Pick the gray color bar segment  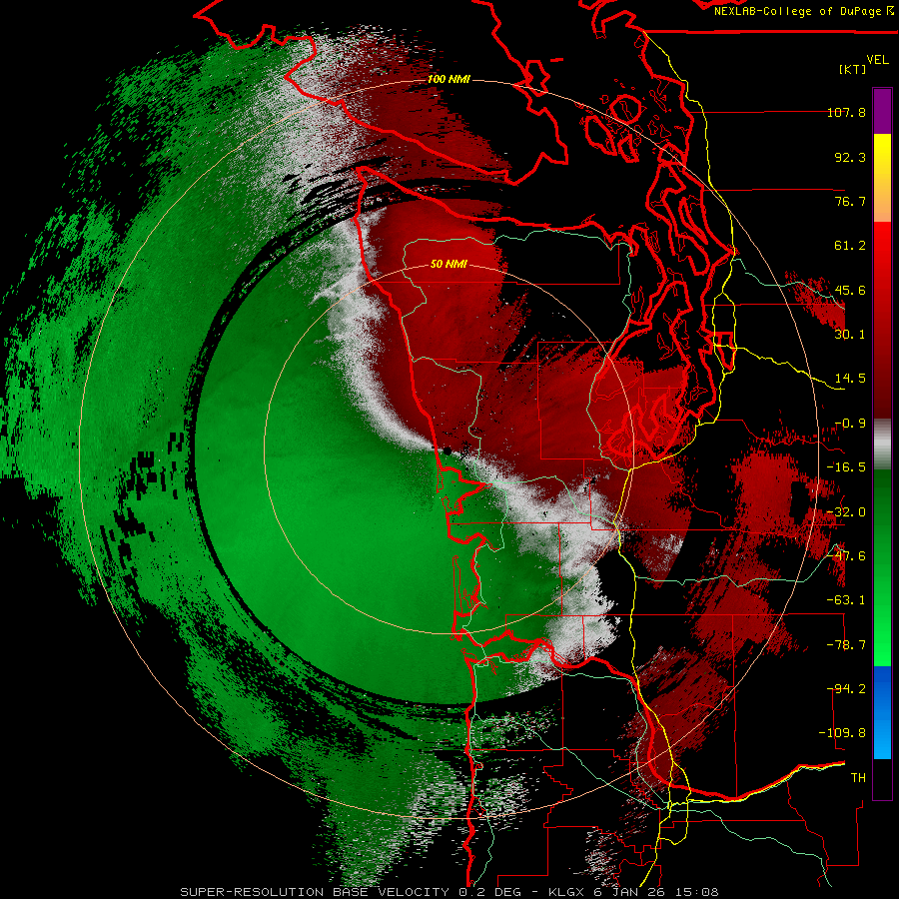[882, 445]
